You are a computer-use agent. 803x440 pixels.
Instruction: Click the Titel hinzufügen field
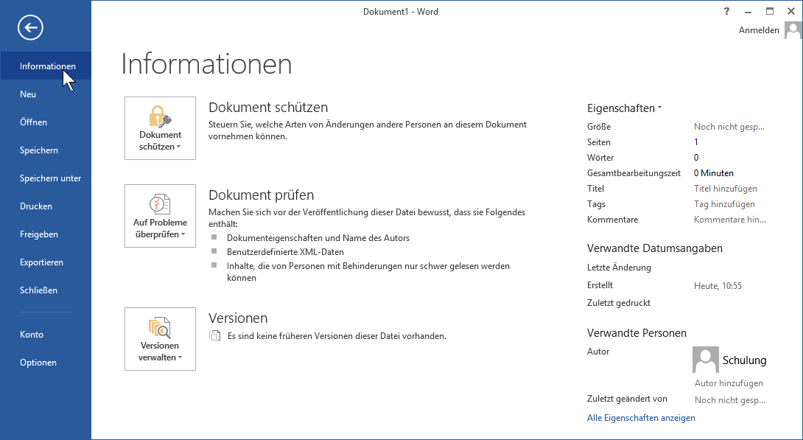[x=725, y=189]
